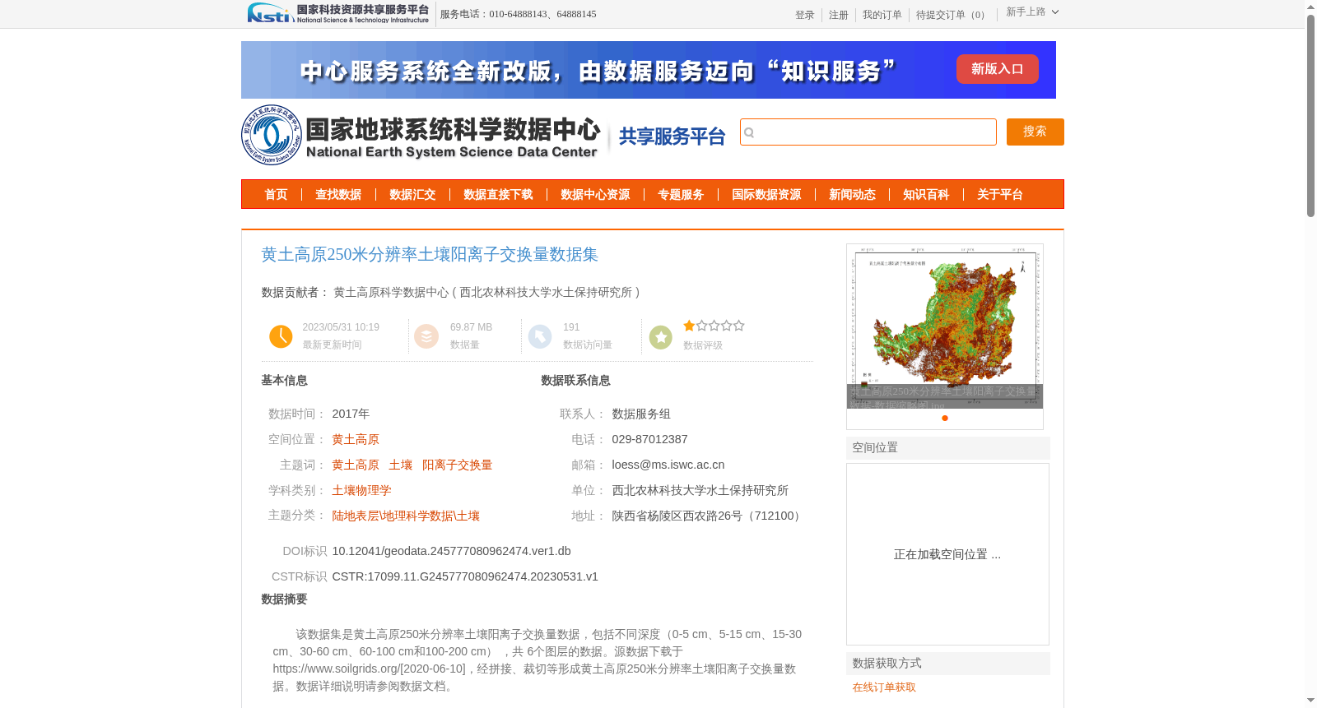Click the email loess@ms.iswc.ac.cn
Viewport: 1317px width, 708px height.
point(668,465)
